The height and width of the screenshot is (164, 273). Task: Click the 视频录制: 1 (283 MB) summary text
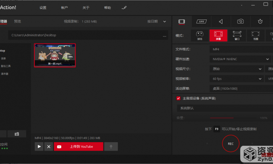pos(80,21)
